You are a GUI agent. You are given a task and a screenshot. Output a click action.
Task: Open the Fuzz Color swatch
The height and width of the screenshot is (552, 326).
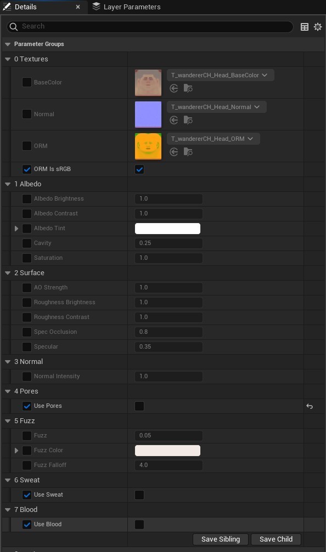(x=167, y=450)
